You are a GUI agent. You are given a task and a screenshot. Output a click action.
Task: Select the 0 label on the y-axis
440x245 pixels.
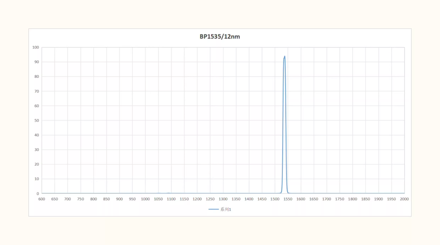tap(37, 193)
